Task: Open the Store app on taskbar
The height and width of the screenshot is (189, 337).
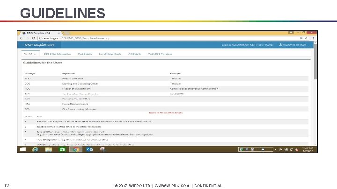Action: tap(62, 149)
